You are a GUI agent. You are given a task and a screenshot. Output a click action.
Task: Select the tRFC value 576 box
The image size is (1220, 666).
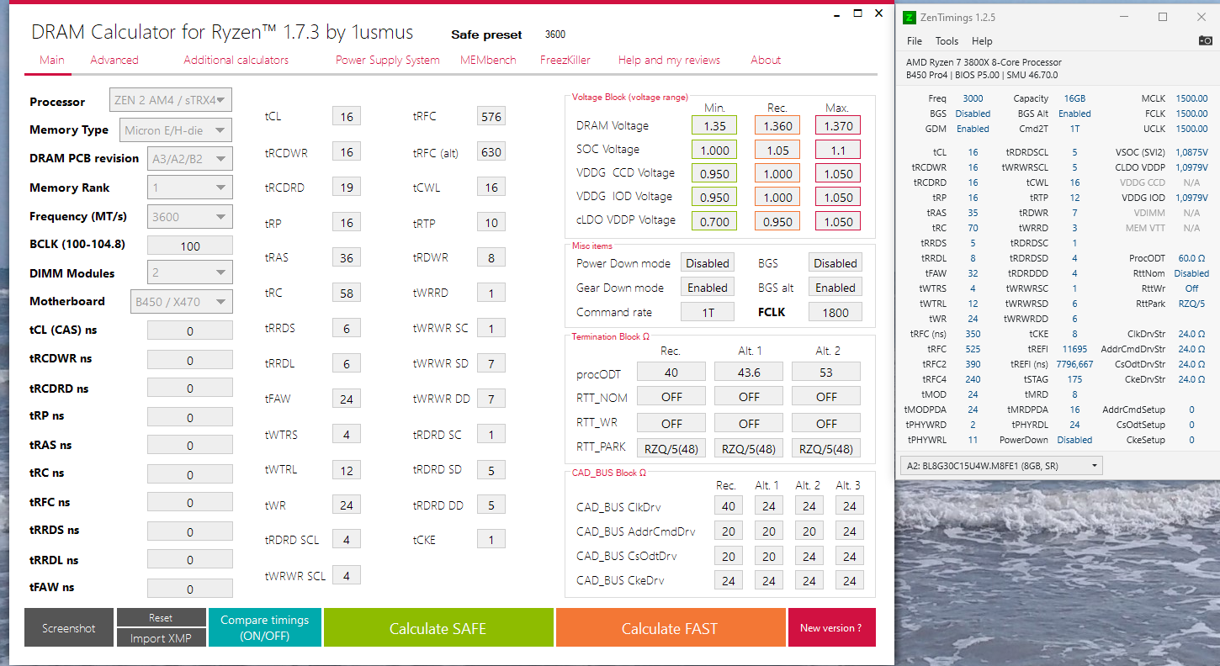491,117
